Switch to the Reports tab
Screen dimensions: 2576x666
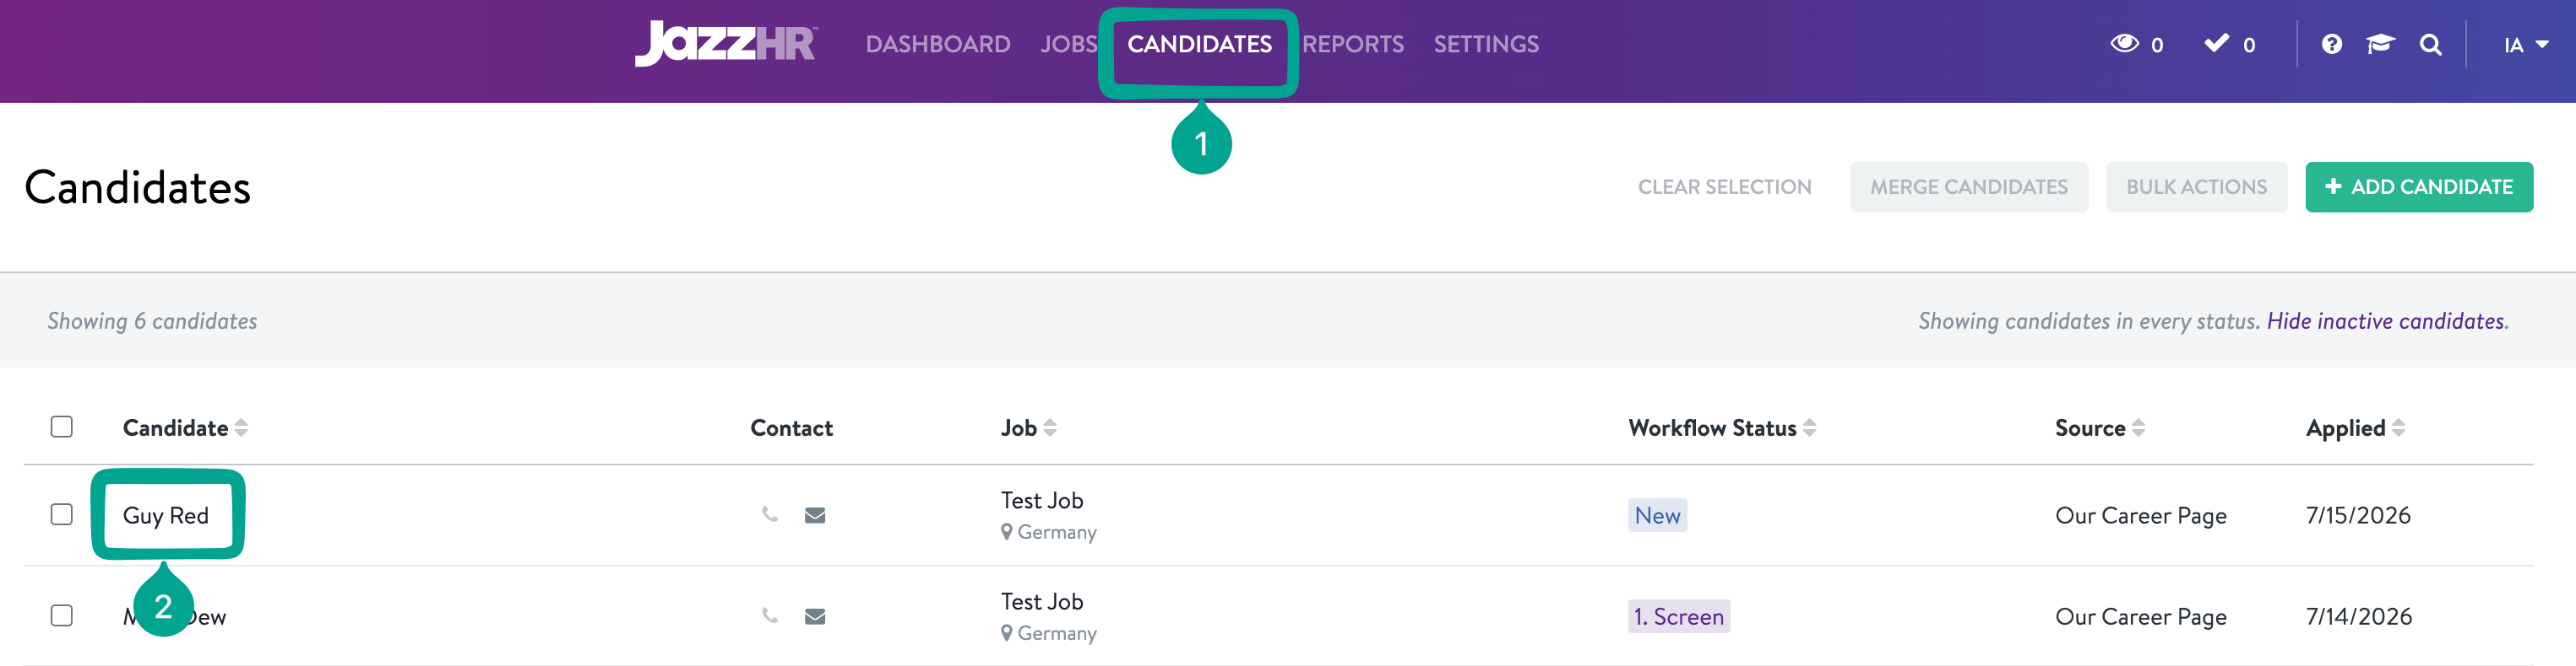click(1353, 44)
